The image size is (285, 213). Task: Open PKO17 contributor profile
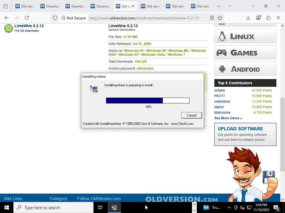tap(219, 96)
